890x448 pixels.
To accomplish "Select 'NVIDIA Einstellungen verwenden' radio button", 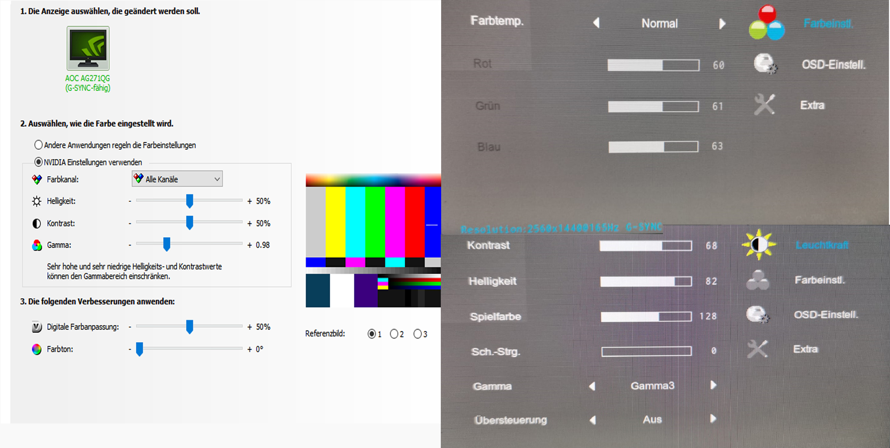I will pos(39,162).
